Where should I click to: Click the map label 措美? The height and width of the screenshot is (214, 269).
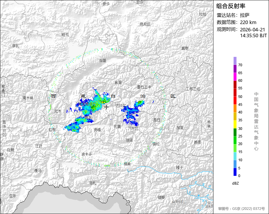tap(127, 164)
